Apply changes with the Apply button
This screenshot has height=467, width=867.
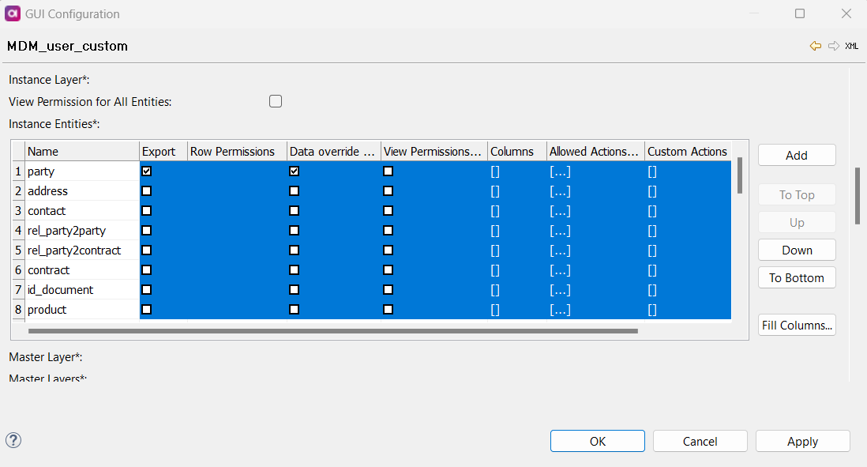point(802,441)
